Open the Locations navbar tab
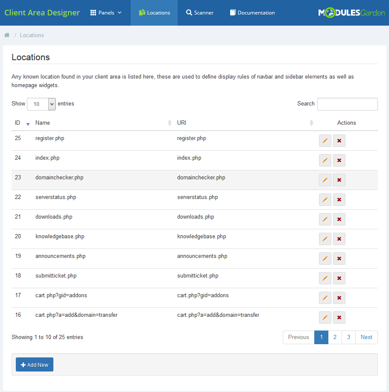Viewport: 389px width, 392px height. point(154,13)
